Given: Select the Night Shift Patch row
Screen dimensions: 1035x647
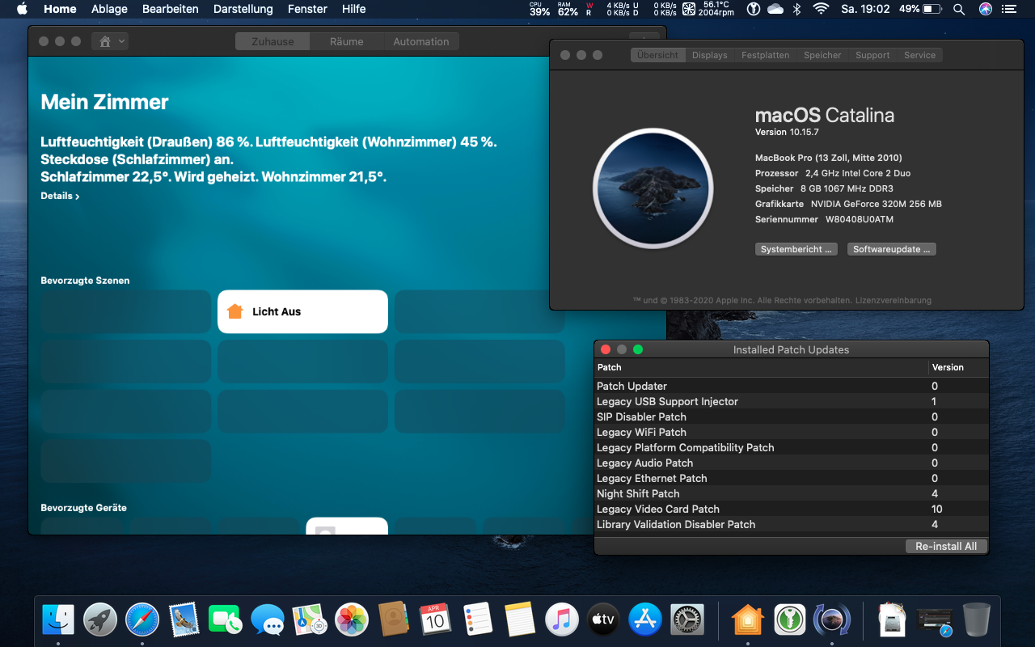Looking at the screenshot, I should tap(792, 493).
